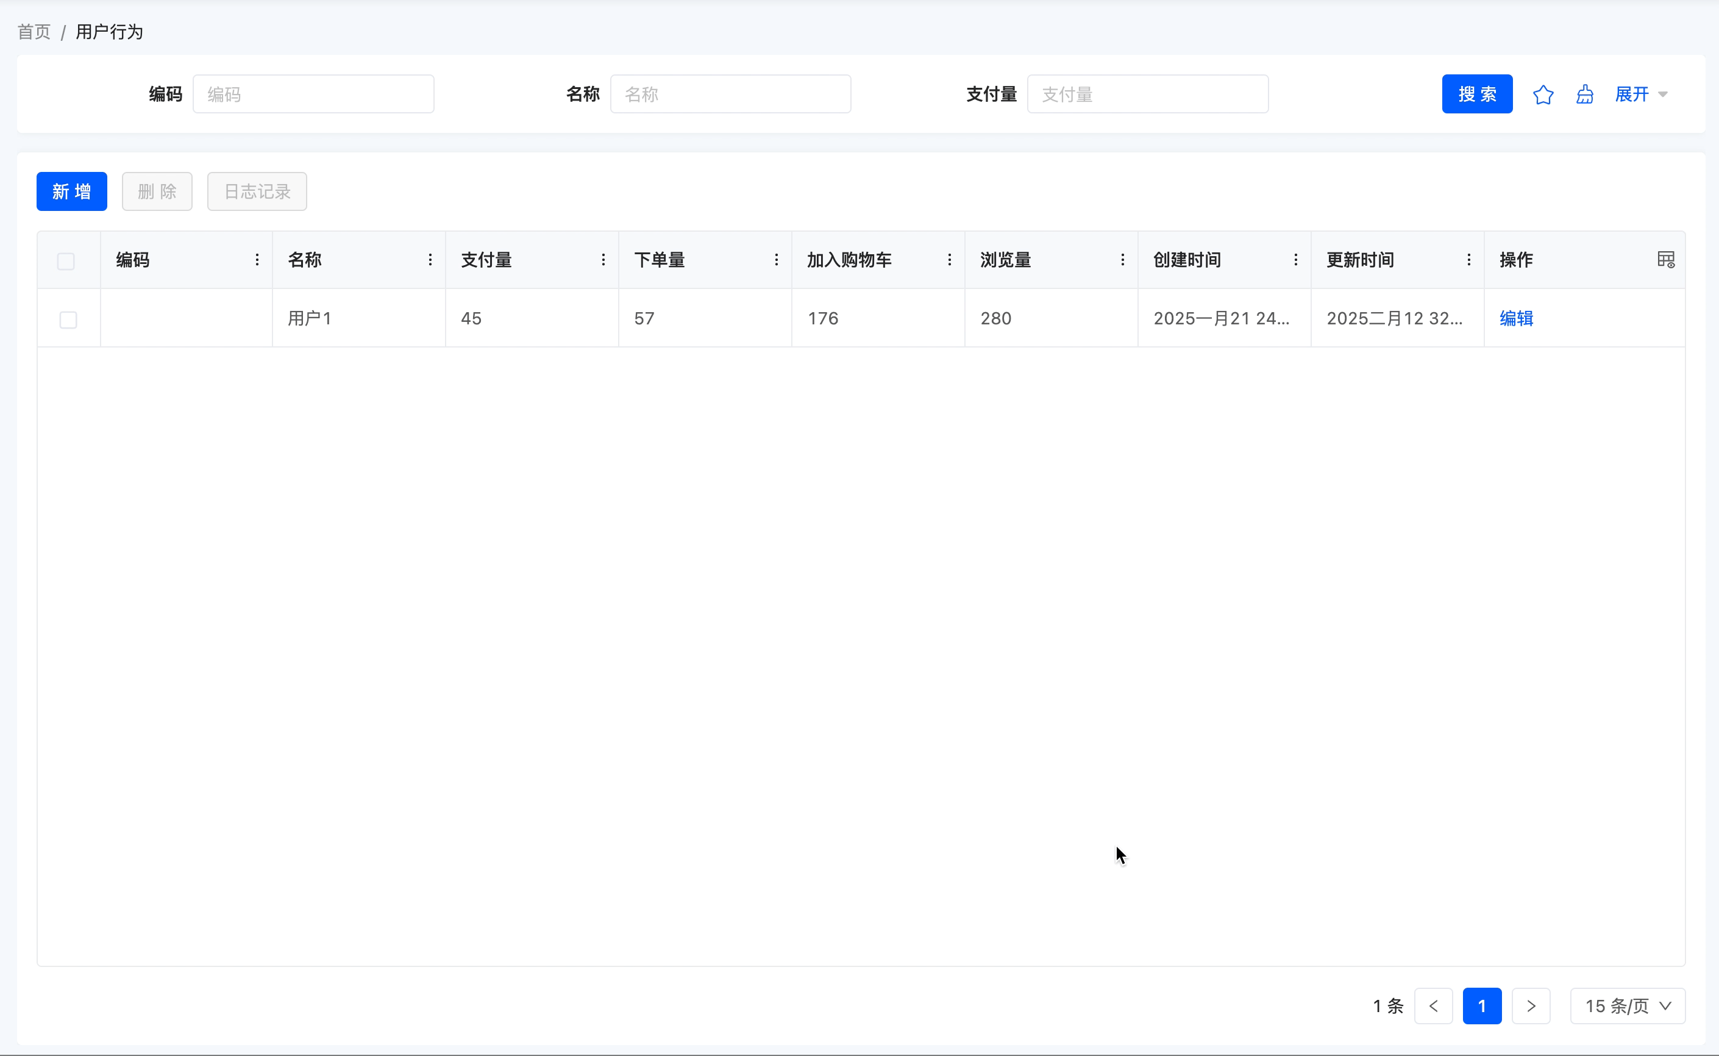Click the clear filters broom icon
This screenshot has width=1719, height=1056.
(x=1585, y=95)
